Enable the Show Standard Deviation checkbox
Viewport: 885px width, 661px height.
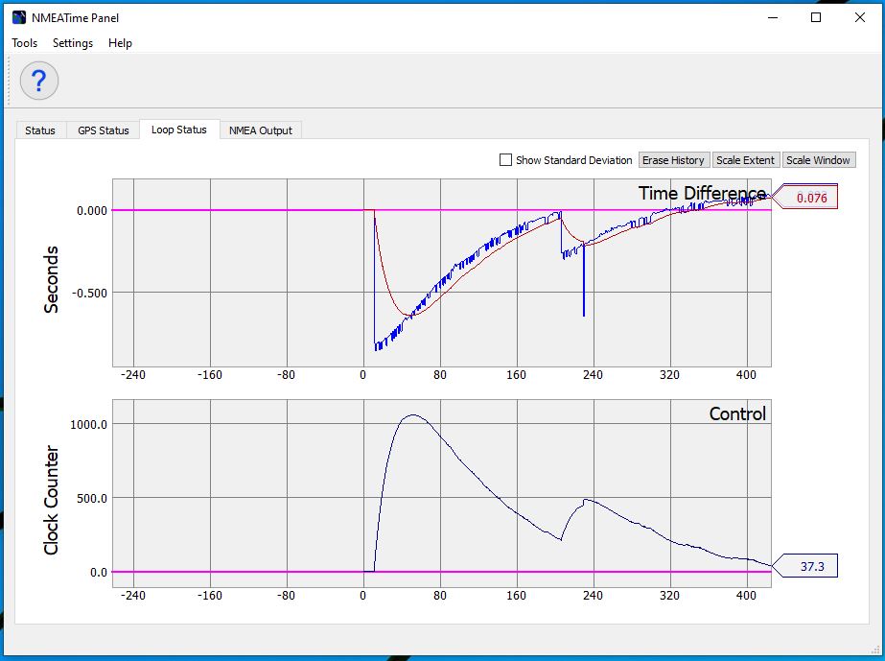pyautogui.click(x=505, y=160)
